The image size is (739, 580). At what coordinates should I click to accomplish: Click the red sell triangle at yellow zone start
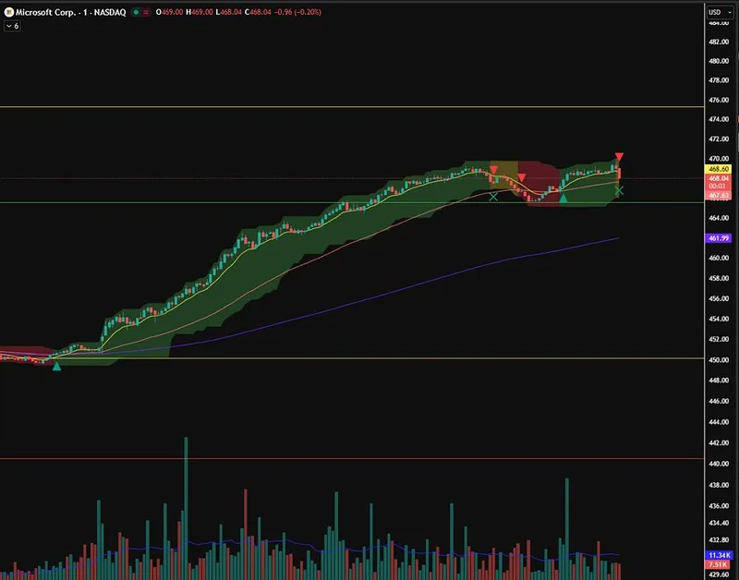coord(493,170)
